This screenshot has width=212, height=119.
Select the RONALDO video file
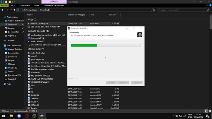pyautogui.click(x=35, y=105)
